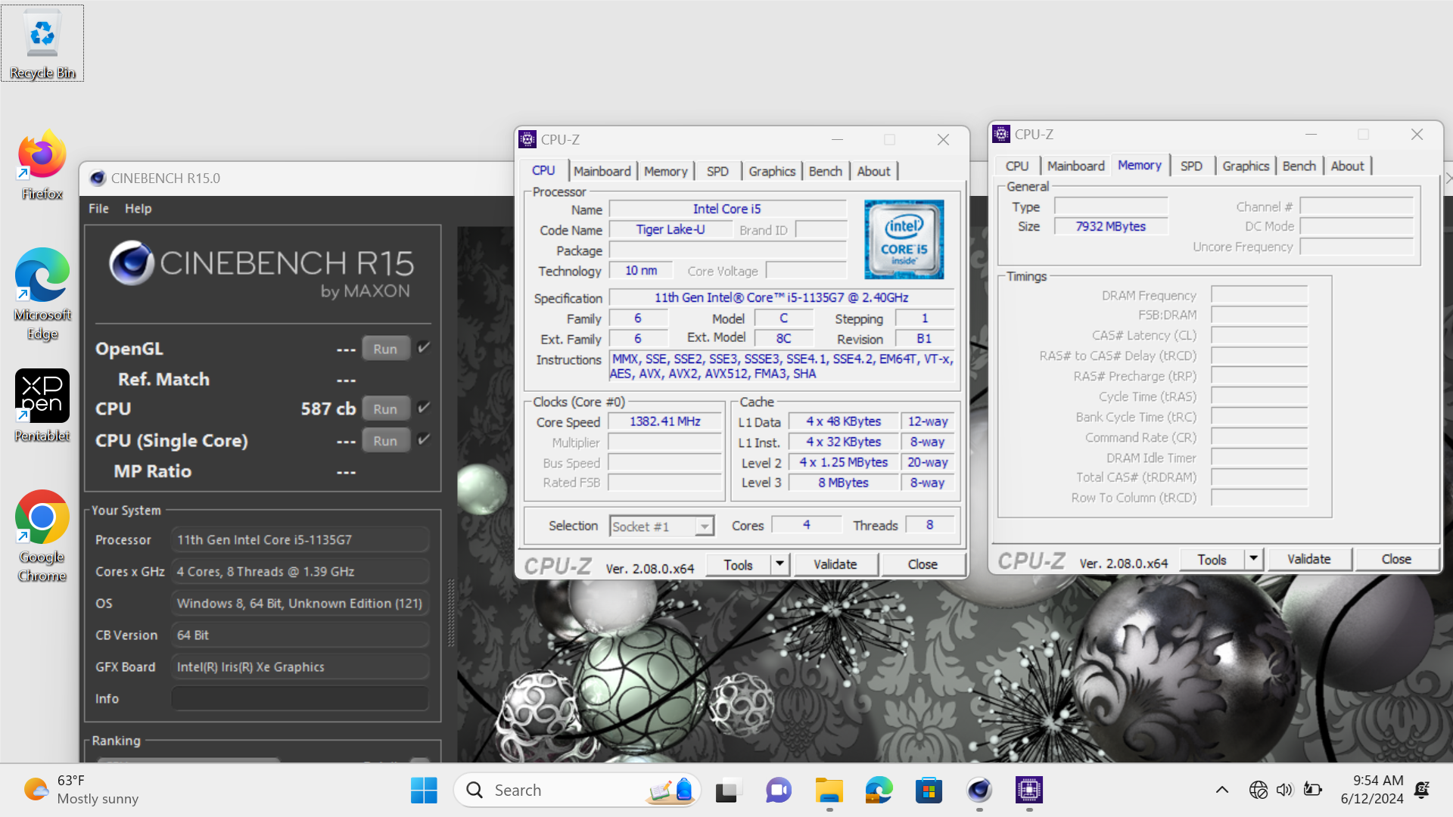Click the Cinebench Info input field
The width and height of the screenshot is (1453, 817).
click(300, 698)
